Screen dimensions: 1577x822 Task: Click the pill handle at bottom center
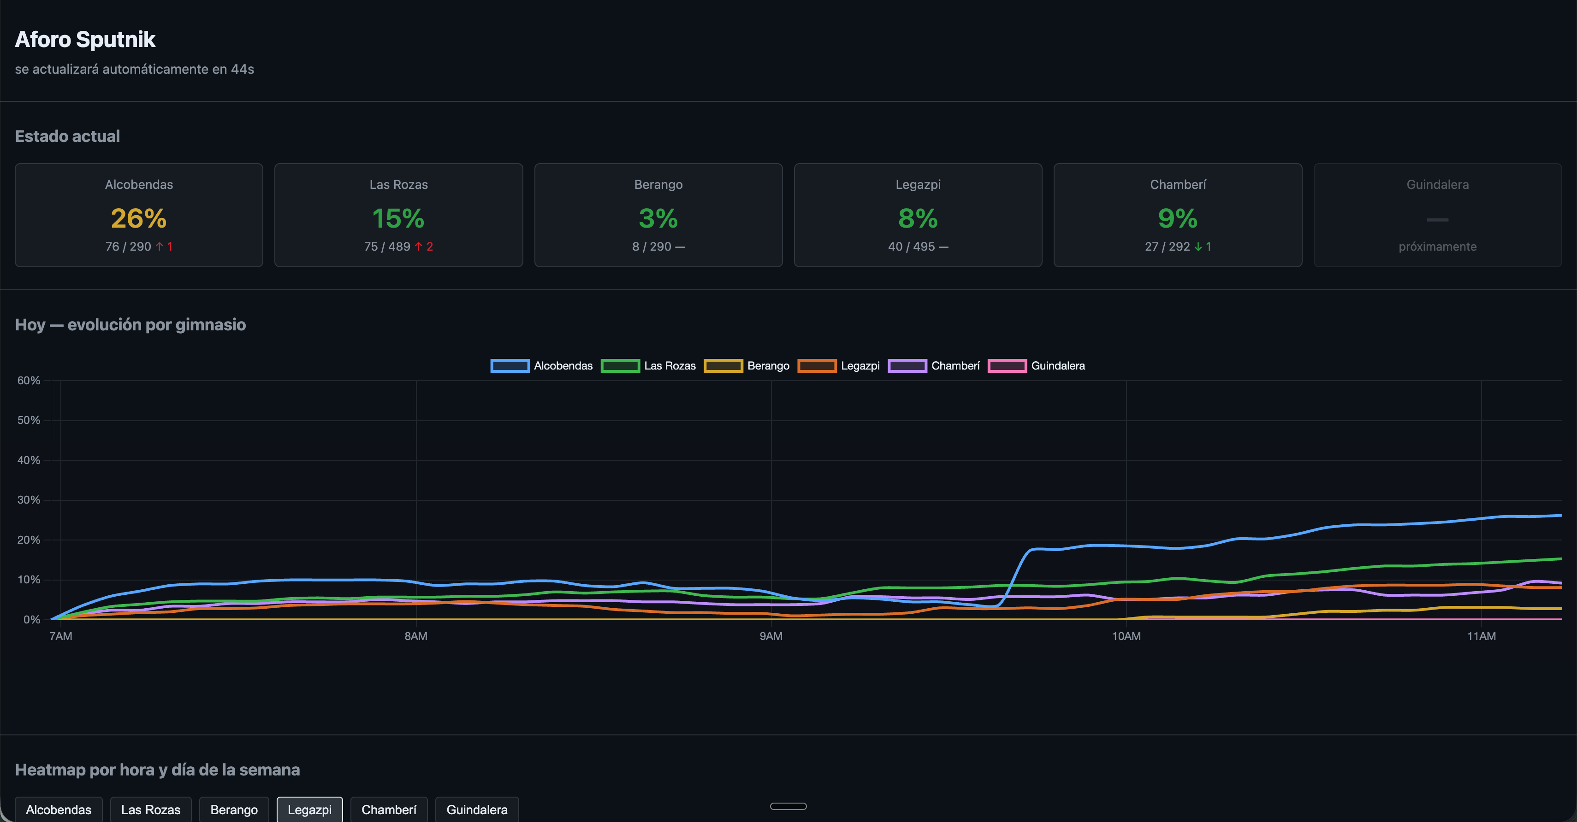point(788,806)
